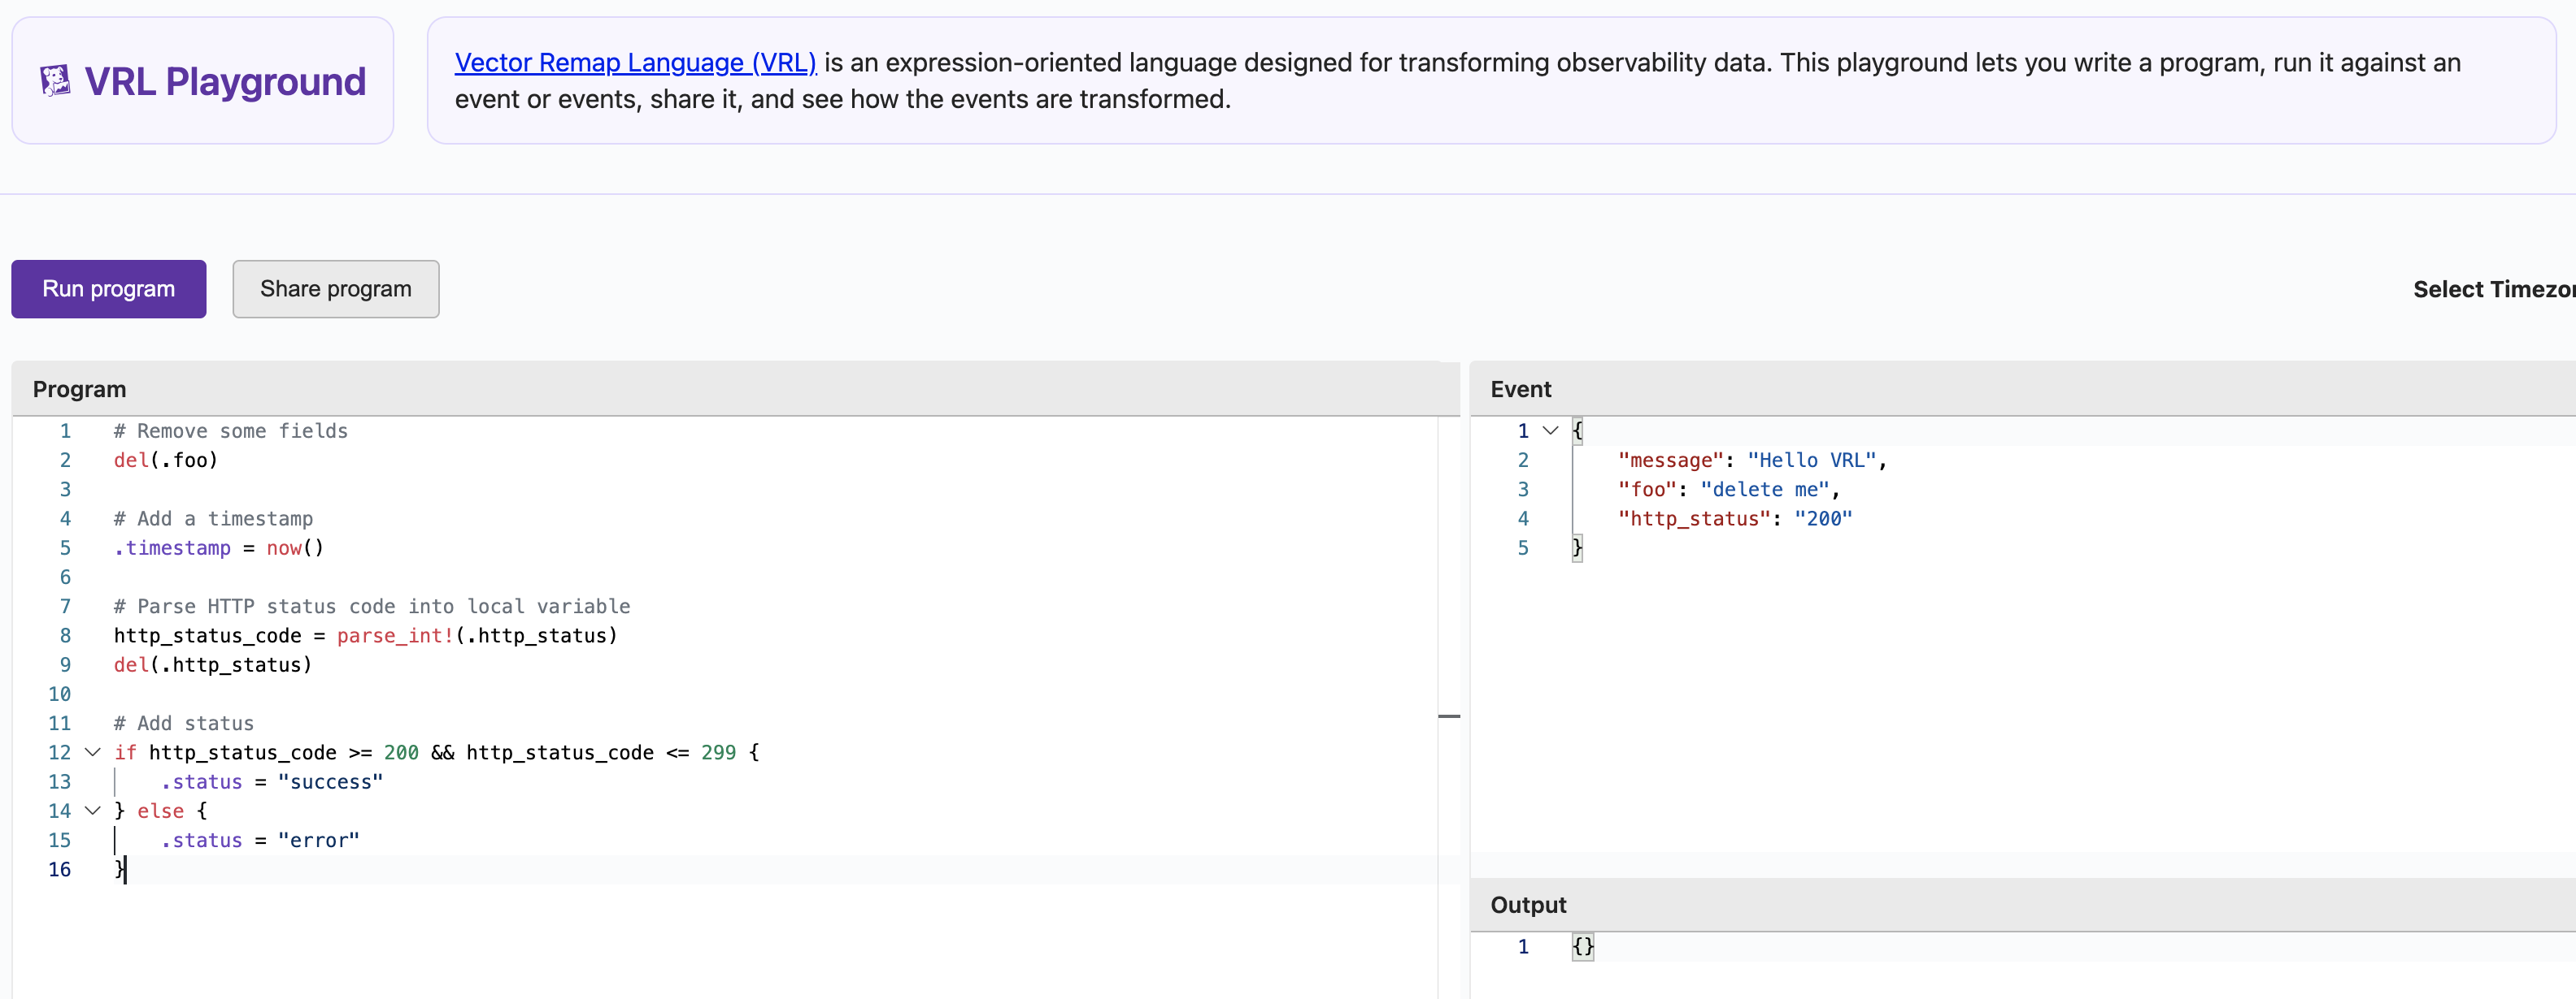Place cursor on parse_int! function call
2576x999 pixels.
[395, 635]
